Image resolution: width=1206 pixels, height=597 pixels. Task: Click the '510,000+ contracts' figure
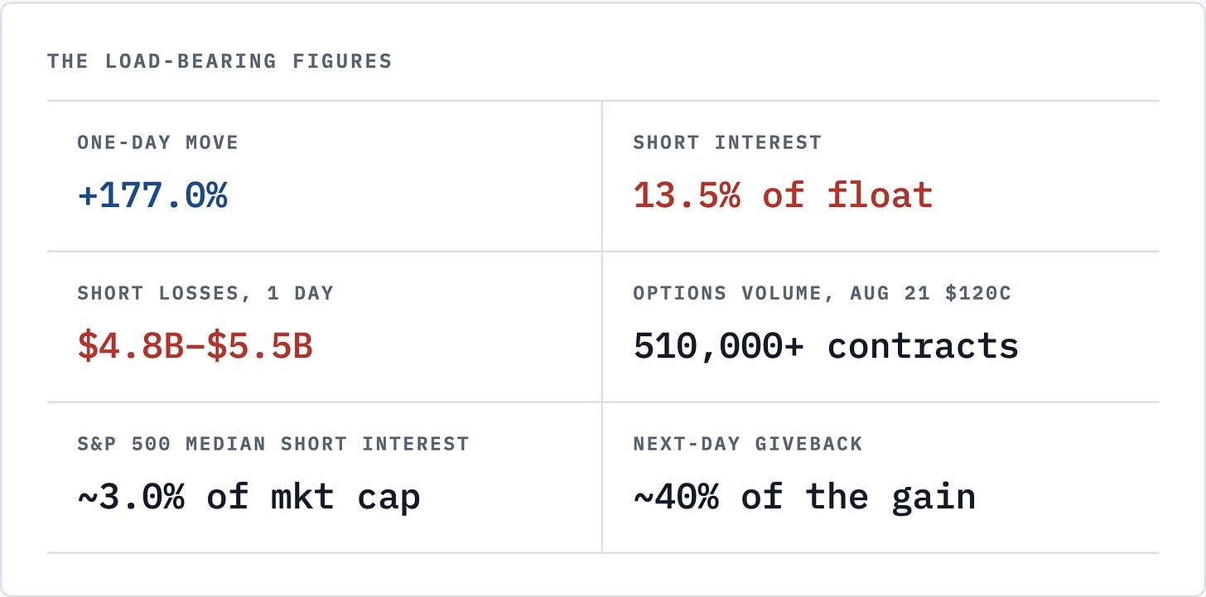pos(826,346)
